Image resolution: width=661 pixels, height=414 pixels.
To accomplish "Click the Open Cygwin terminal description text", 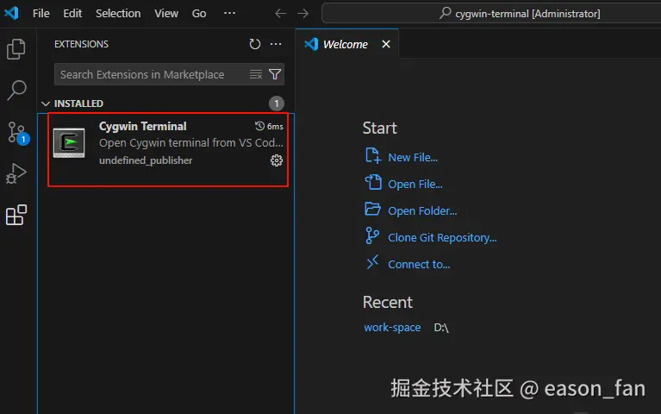I will [191, 142].
